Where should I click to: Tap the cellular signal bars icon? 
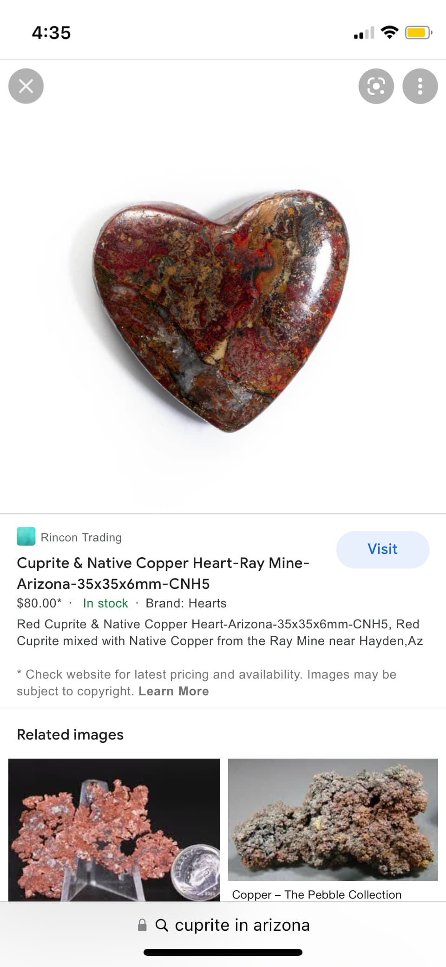(364, 33)
